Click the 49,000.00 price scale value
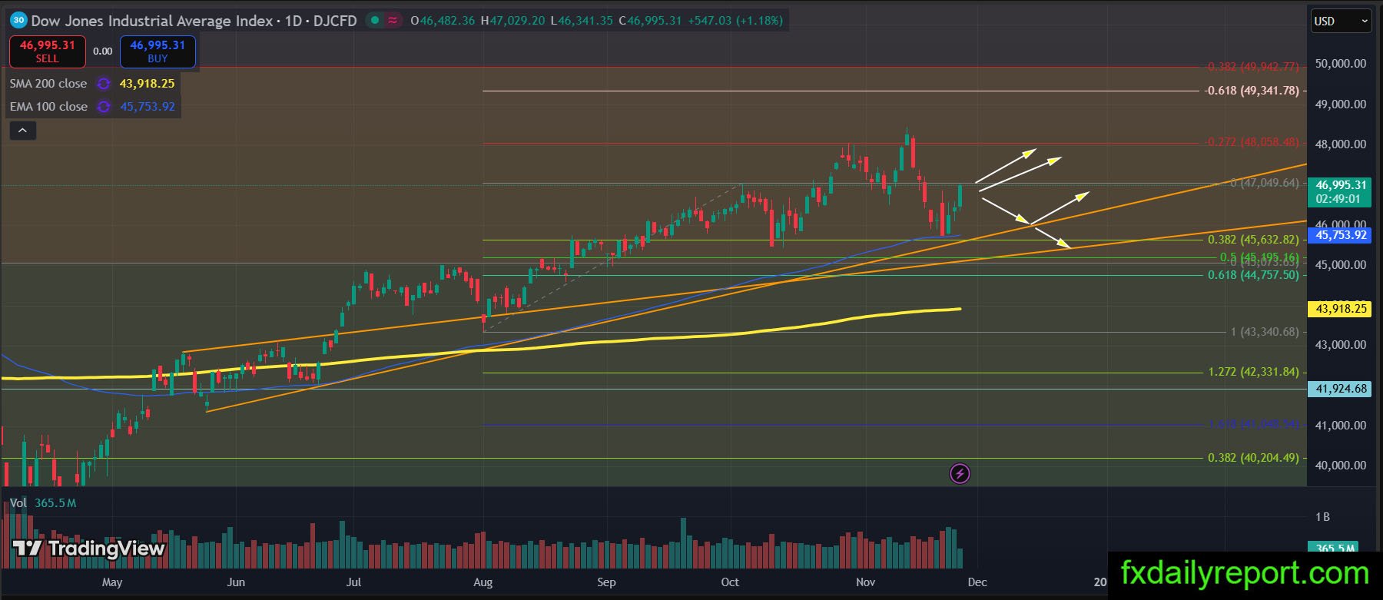Screen dimensions: 1383x600 (1341, 104)
